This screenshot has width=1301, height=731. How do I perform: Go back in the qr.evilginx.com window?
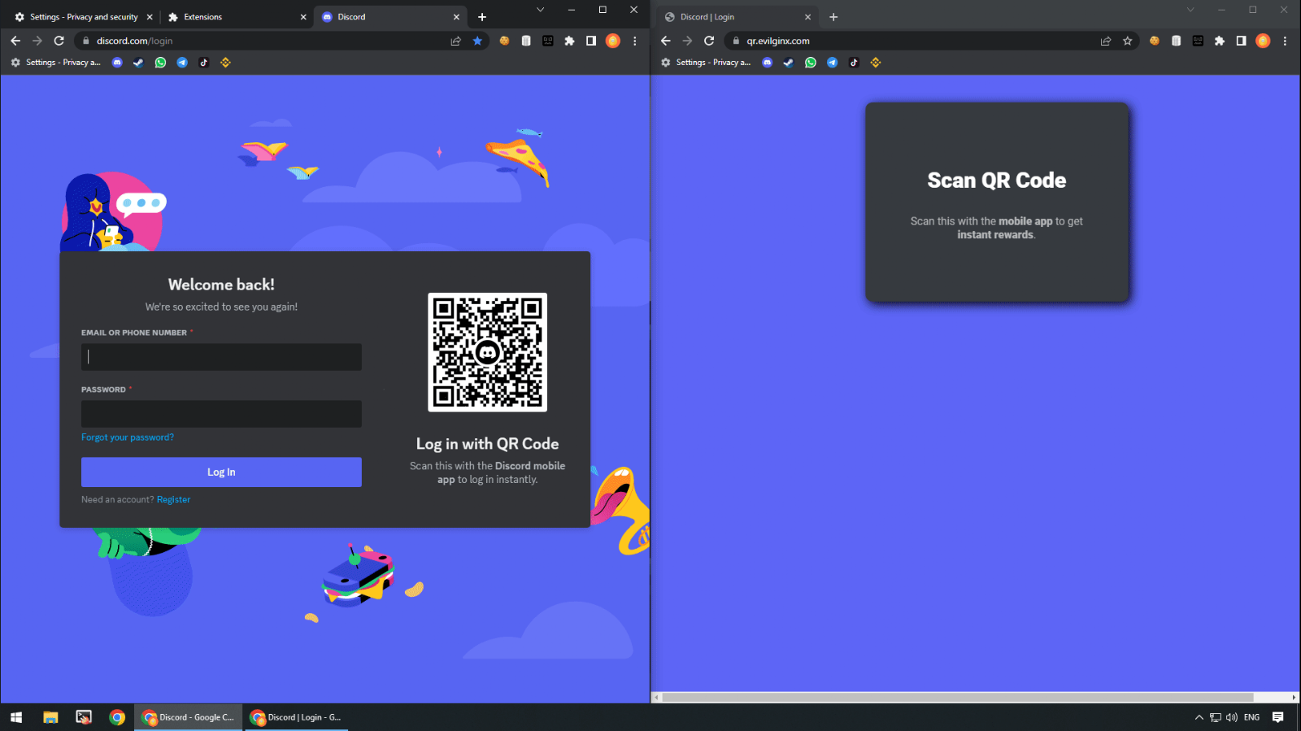click(666, 41)
